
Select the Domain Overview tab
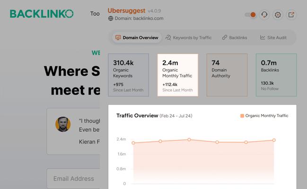point(137,38)
